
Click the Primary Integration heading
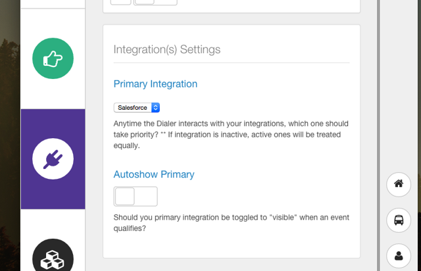[x=155, y=84]
